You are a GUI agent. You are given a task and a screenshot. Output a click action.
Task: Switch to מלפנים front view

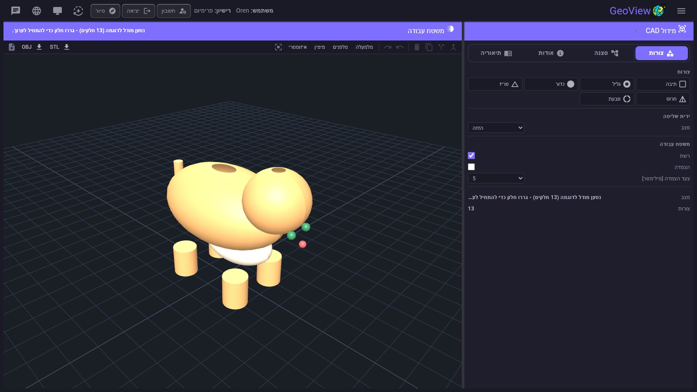click(340, 47)
